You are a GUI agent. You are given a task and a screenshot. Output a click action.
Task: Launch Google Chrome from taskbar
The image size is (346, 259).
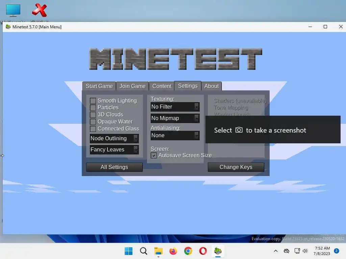(x=188, y=251)
